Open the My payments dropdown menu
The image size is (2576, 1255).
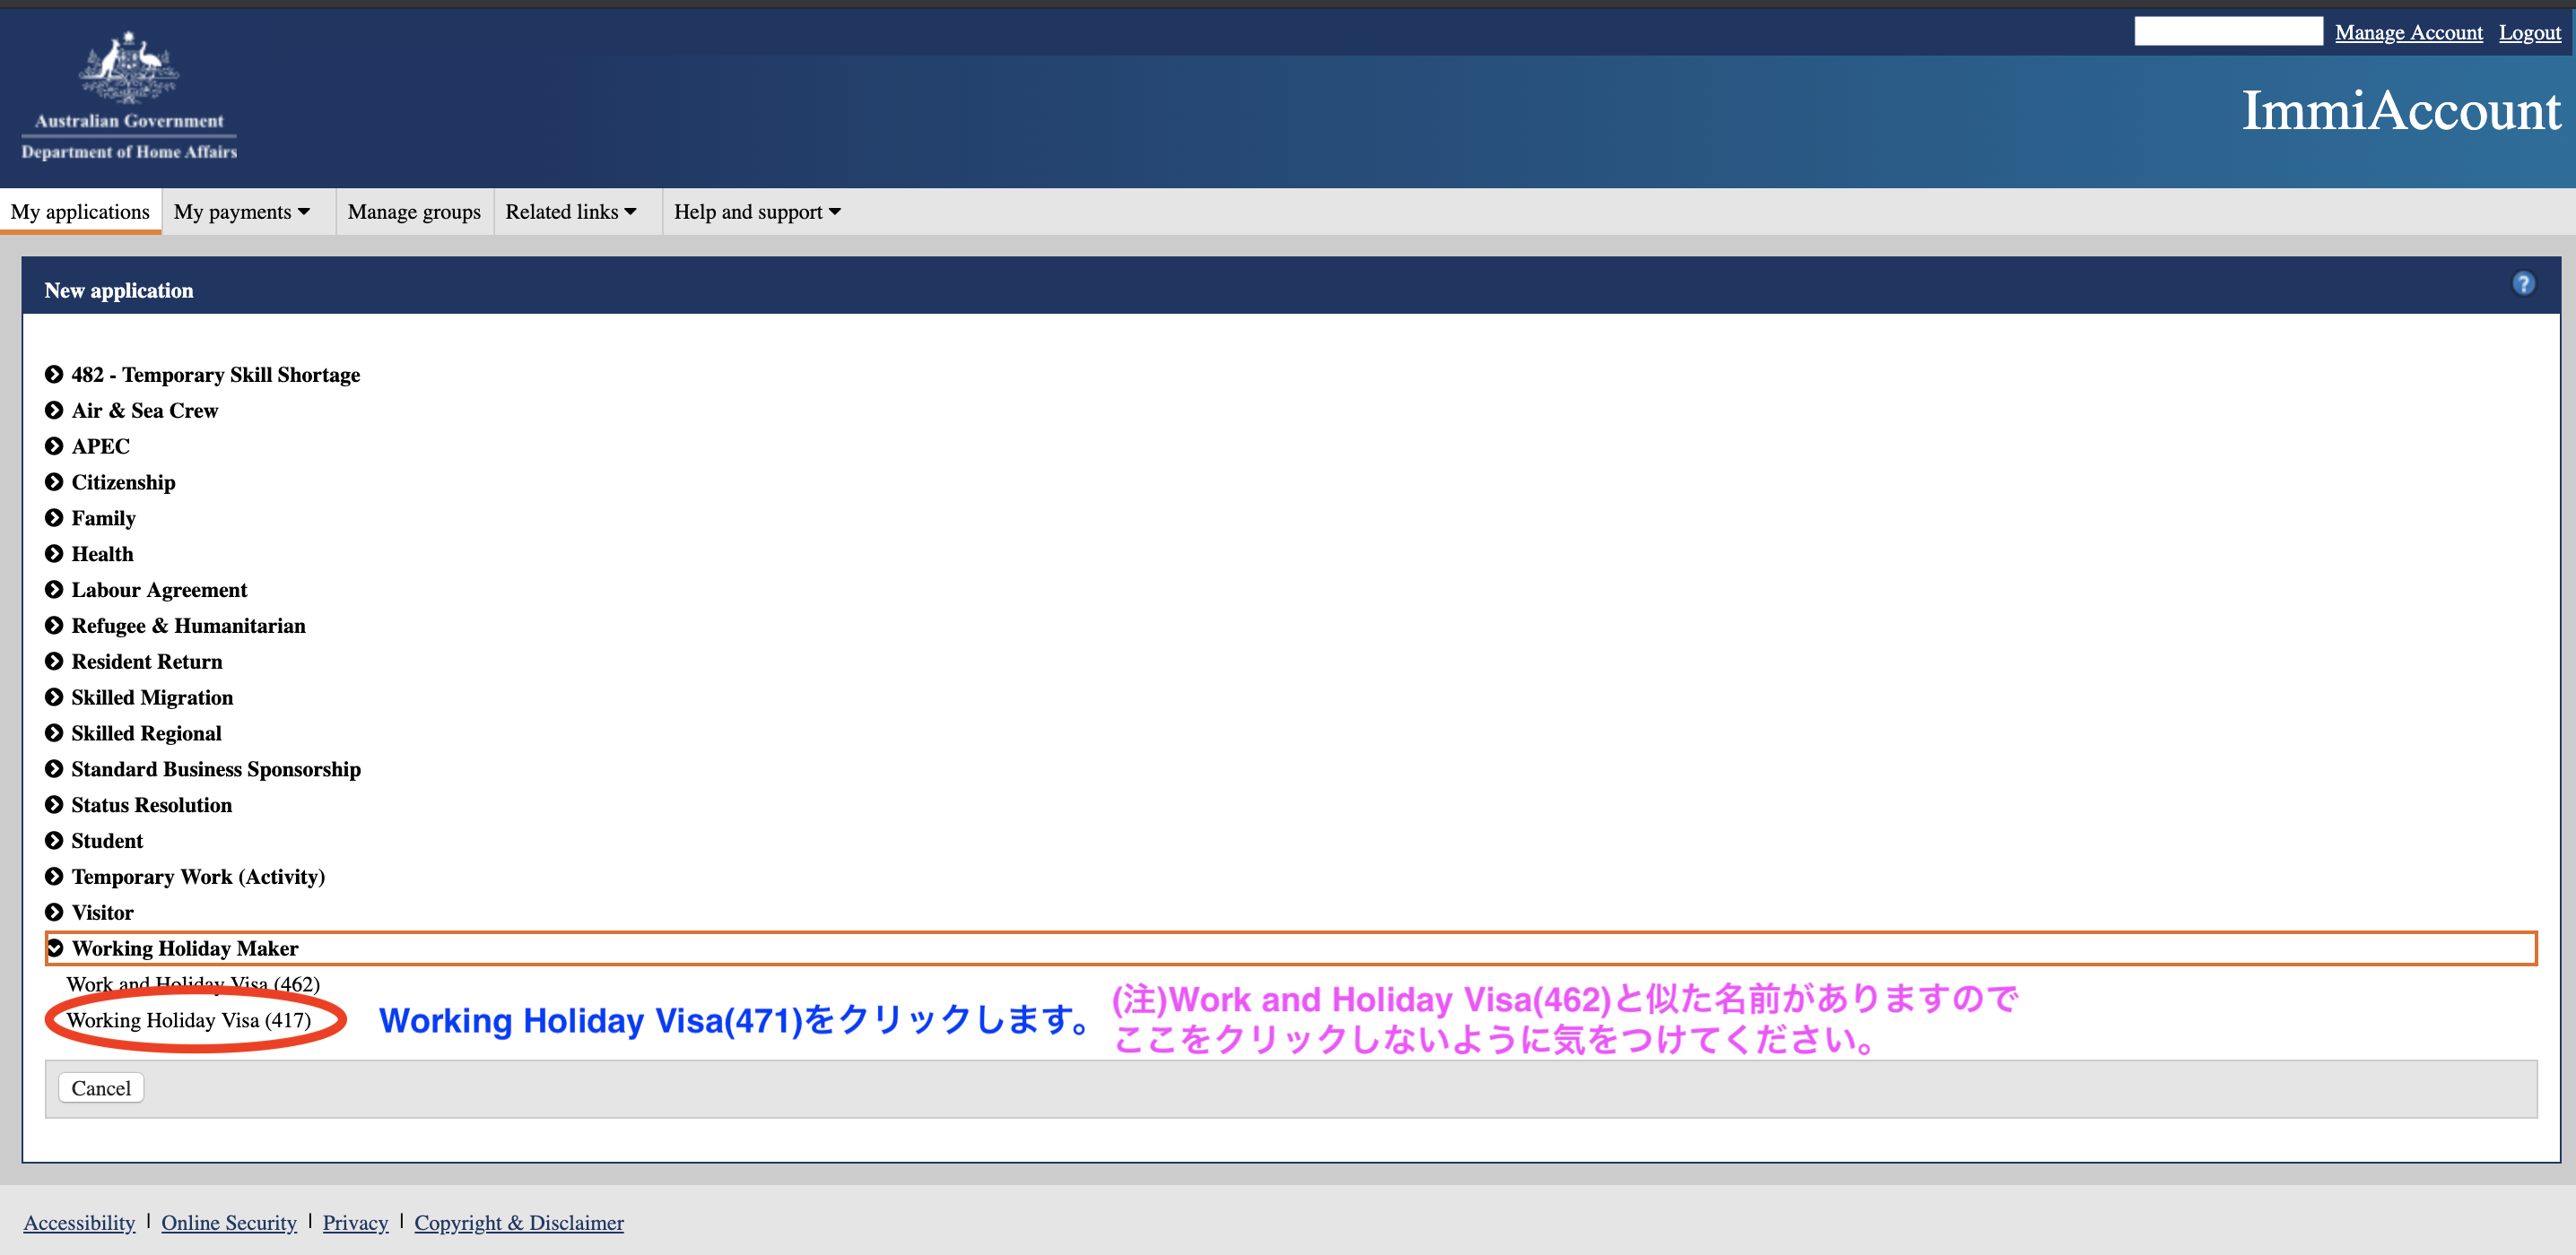(242, 212)
